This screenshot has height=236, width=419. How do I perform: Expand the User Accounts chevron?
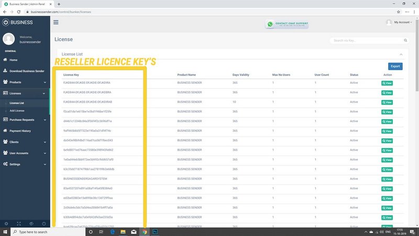[45, 153]
